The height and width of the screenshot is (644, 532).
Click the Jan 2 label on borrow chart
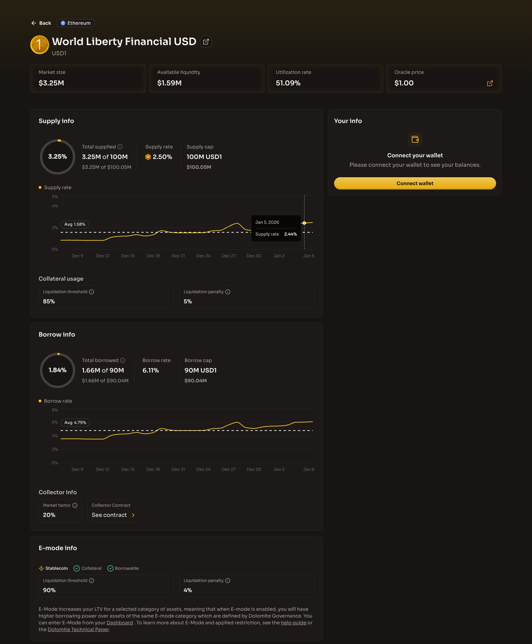[x=279, y=469]
